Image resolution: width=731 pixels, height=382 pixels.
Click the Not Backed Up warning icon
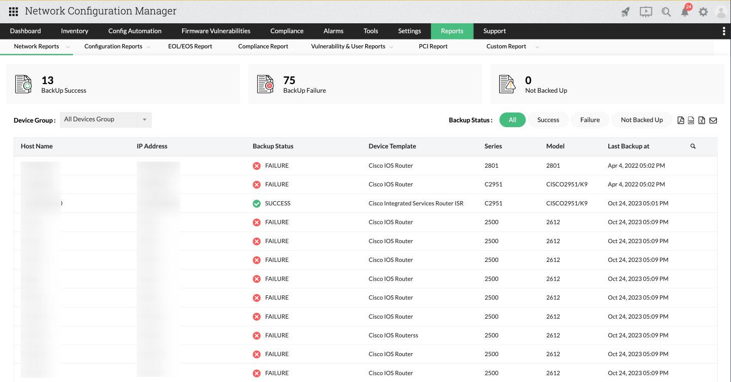coord(507,84)
